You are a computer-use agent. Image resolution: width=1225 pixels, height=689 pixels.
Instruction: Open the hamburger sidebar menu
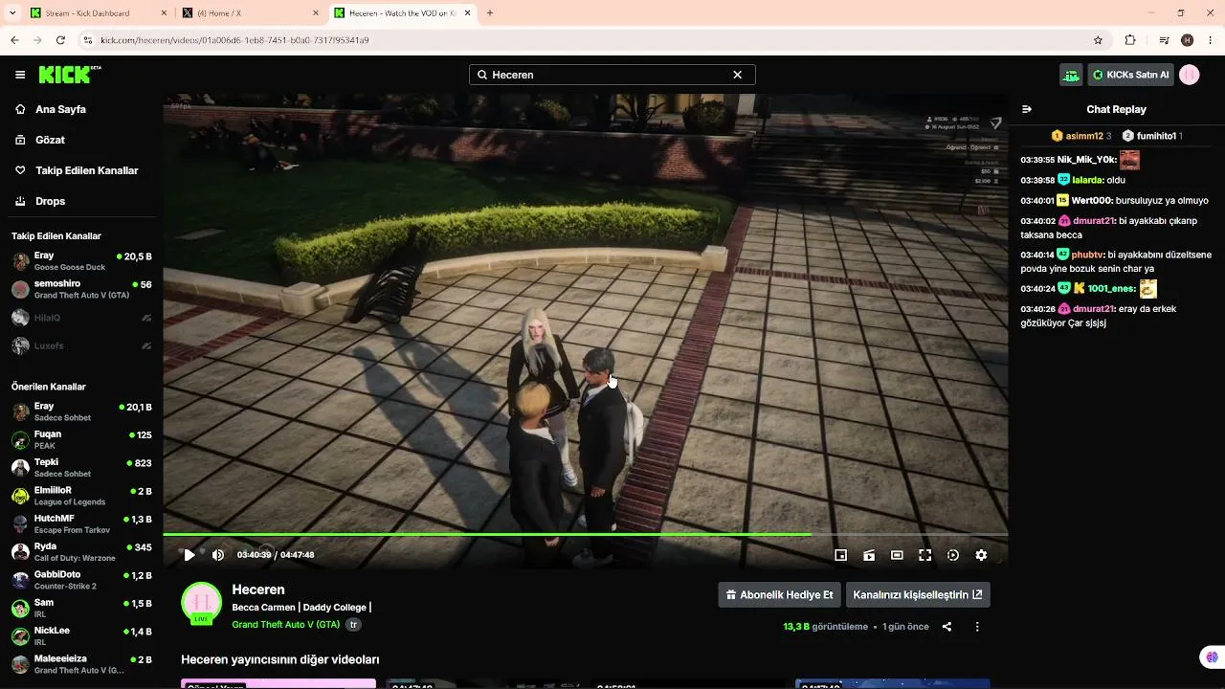click(x=20, y=75)
